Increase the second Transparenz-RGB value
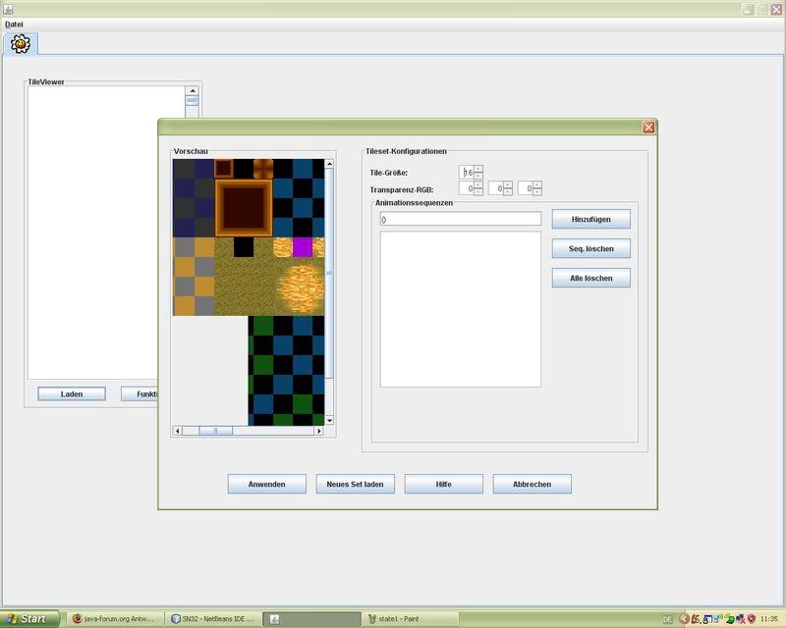The height and width of the screenshot is (628, 786). 508,185
